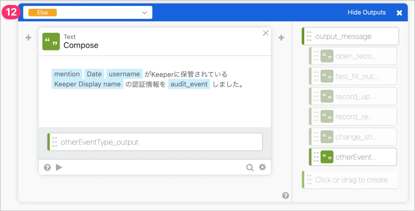
Task: Open Compose card settings gear
Action: point(262,167)
